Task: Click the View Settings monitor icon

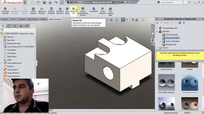Action: [143, 20]
